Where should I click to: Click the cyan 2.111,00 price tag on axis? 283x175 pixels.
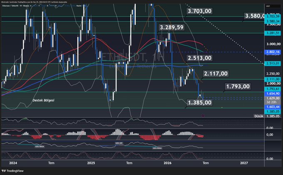(x=273, y=79)
